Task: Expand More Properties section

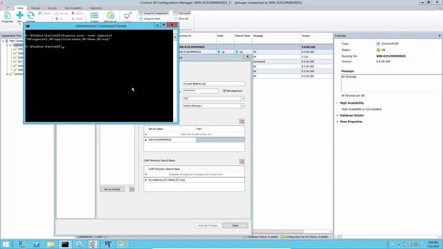Action: click(337, 122)
